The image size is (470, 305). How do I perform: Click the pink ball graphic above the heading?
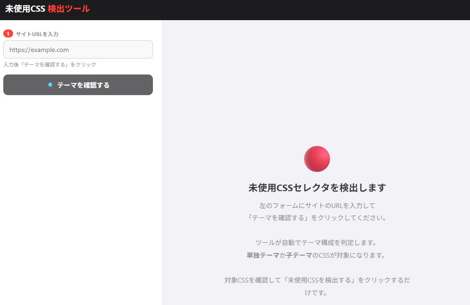(x=317, y=158)
